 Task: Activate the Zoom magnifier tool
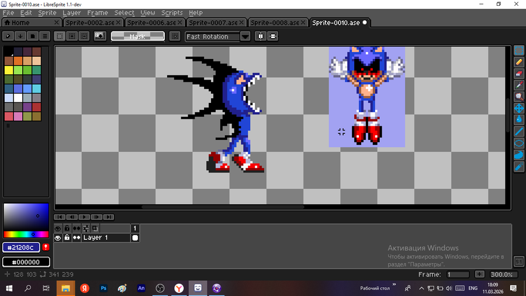(518, 97)
